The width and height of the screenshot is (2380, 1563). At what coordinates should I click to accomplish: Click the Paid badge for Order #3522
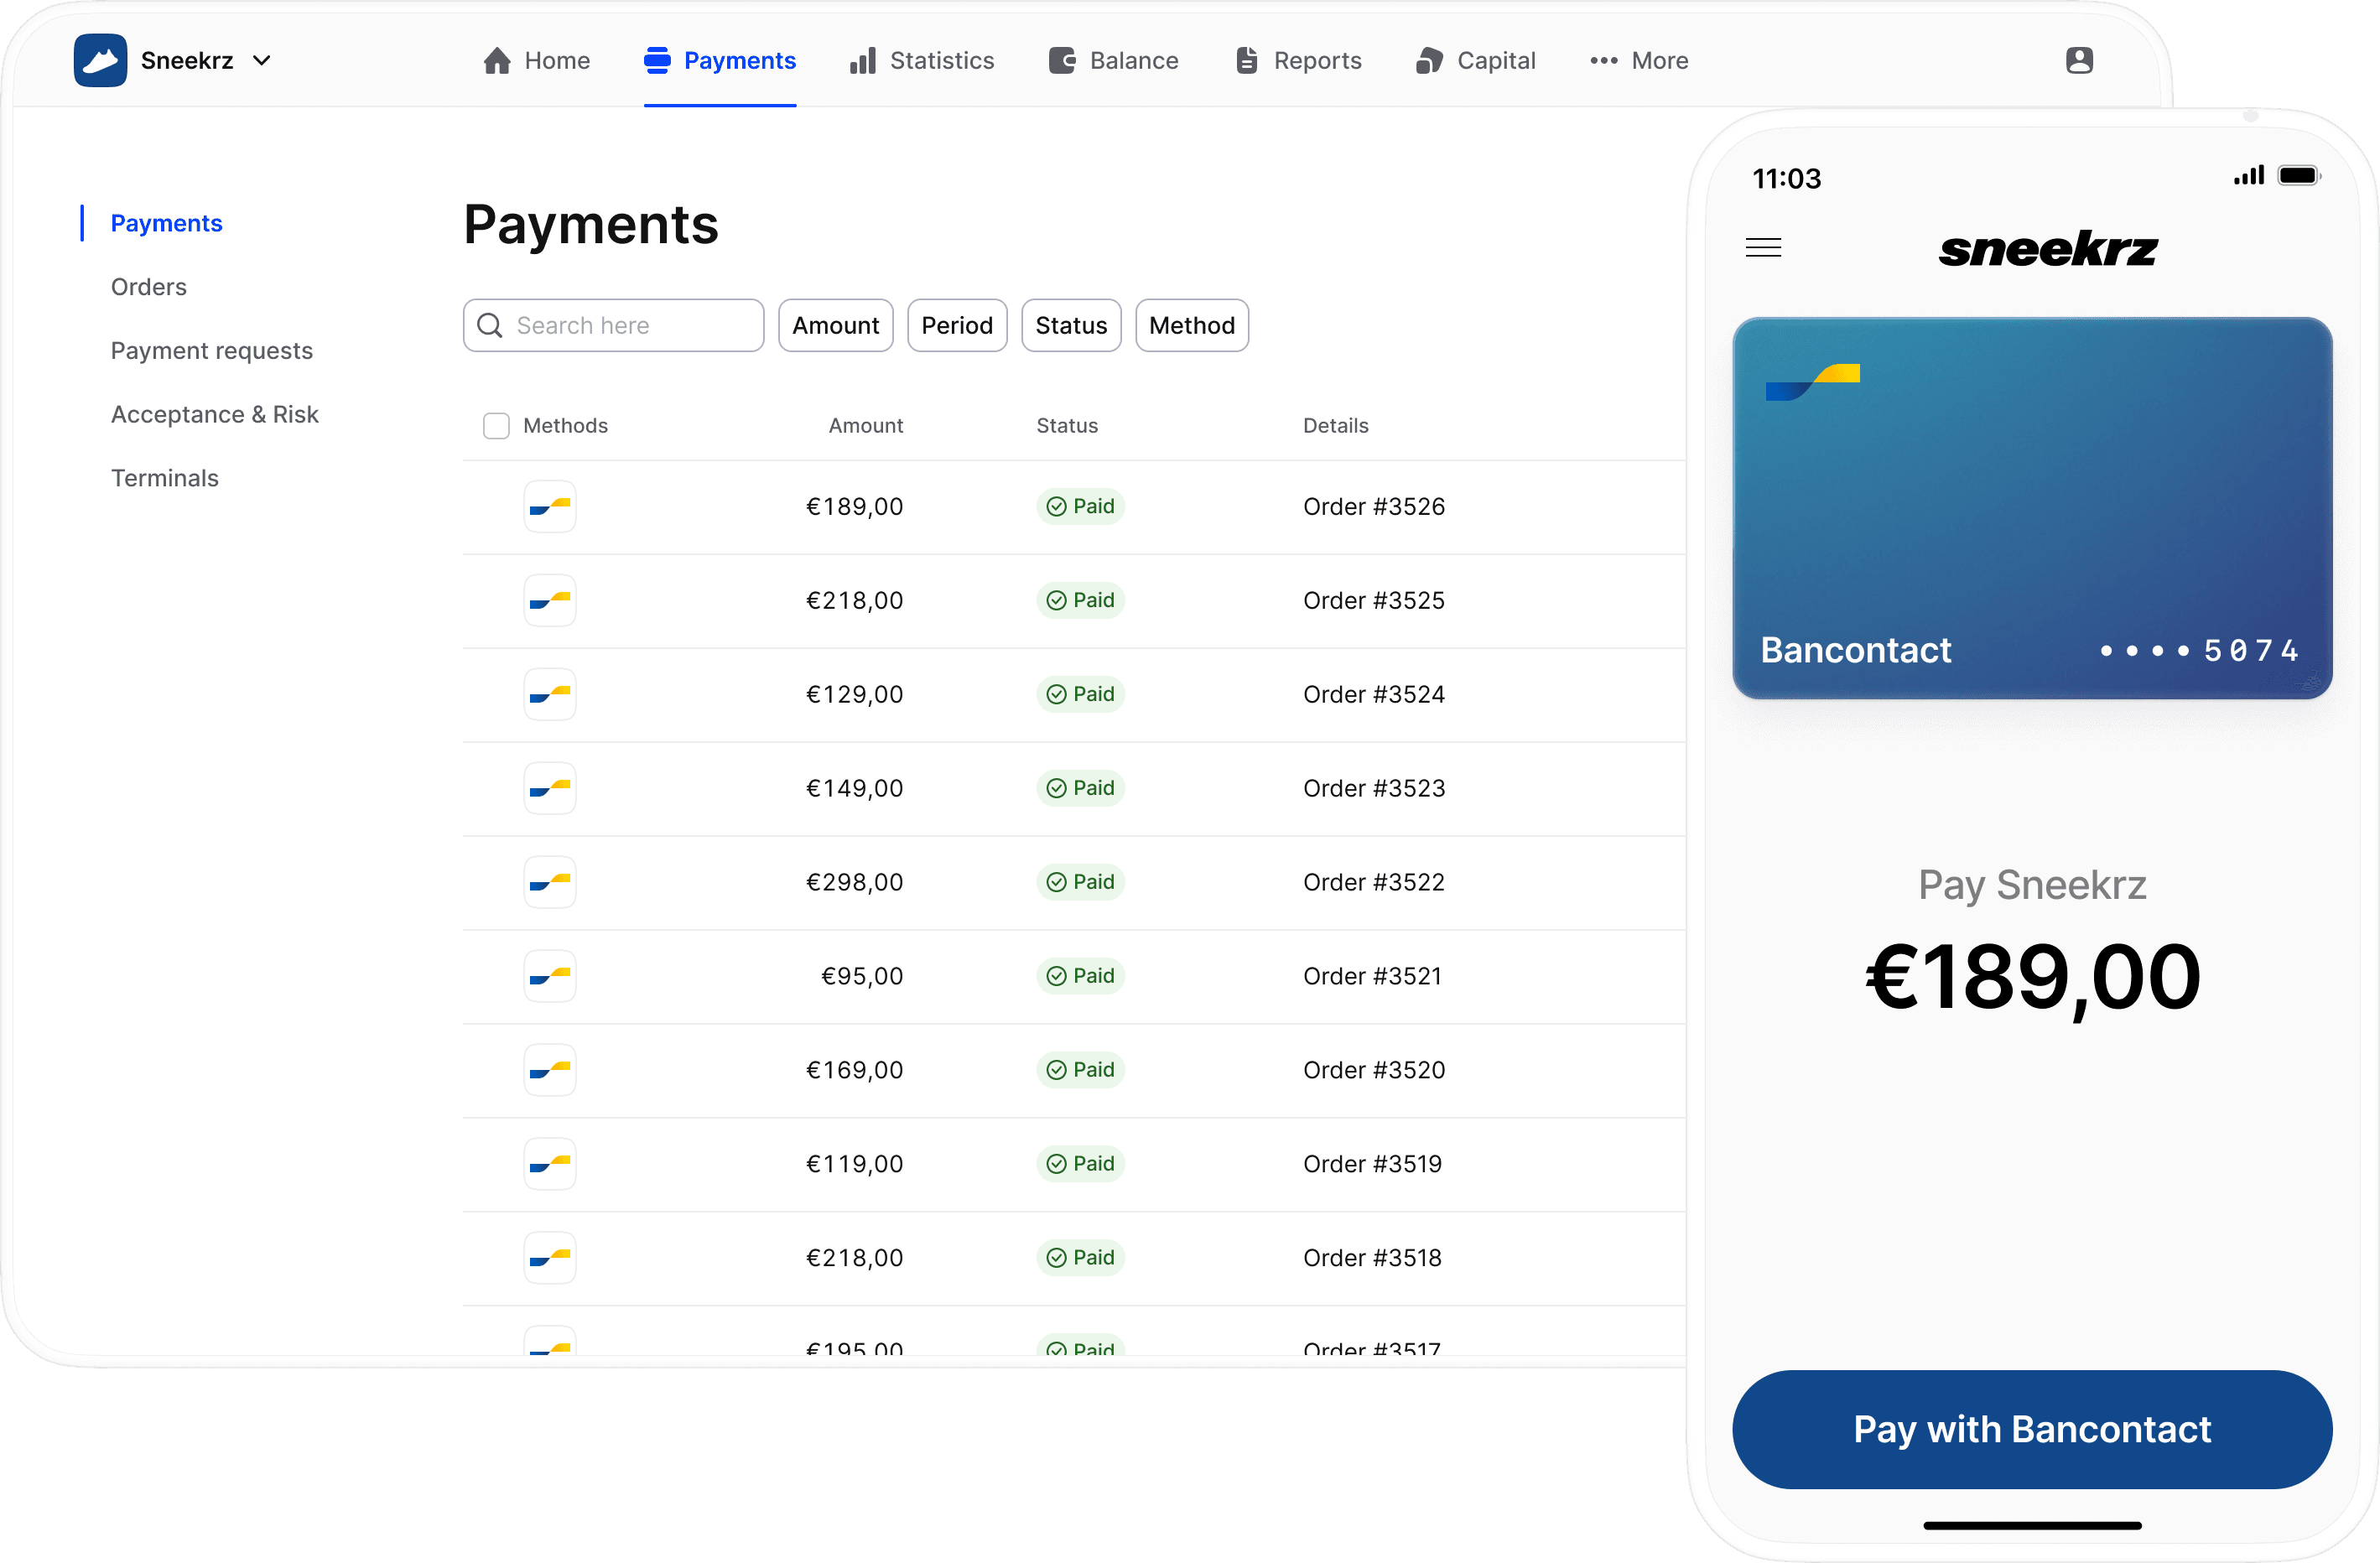[x=1080, y=883]
